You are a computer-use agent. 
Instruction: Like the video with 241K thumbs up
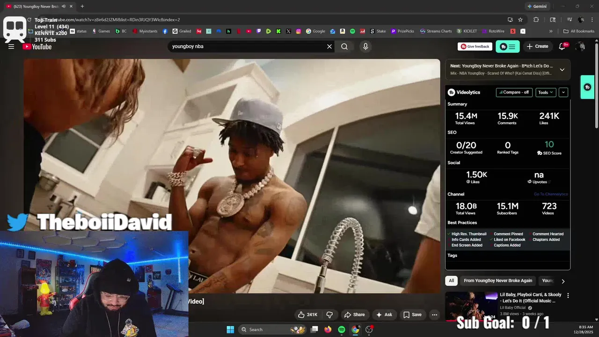pos(307,315)
